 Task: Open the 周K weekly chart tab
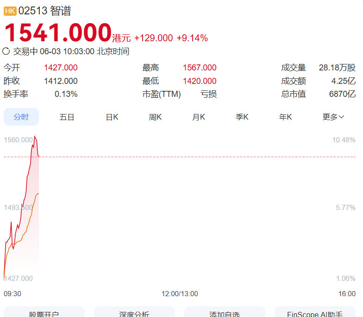coord(156,117)
